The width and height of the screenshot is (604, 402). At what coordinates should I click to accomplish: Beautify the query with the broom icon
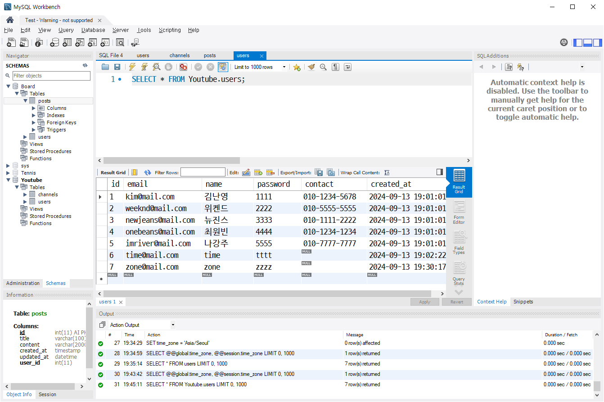tap(311, 67)
